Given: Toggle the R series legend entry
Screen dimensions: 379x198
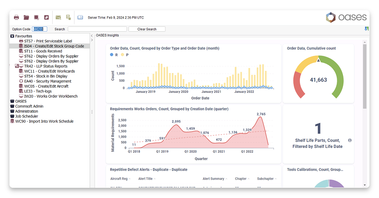Looking at the screenshot, I should pyautogui.click(x=114, y=55).
